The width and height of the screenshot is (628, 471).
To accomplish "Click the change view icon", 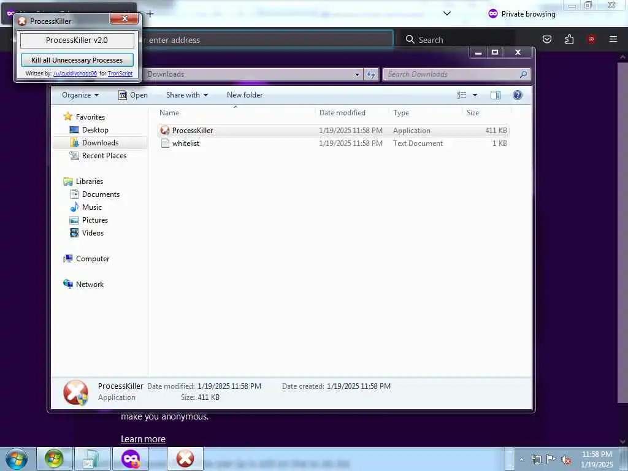I will coord(461,95).
